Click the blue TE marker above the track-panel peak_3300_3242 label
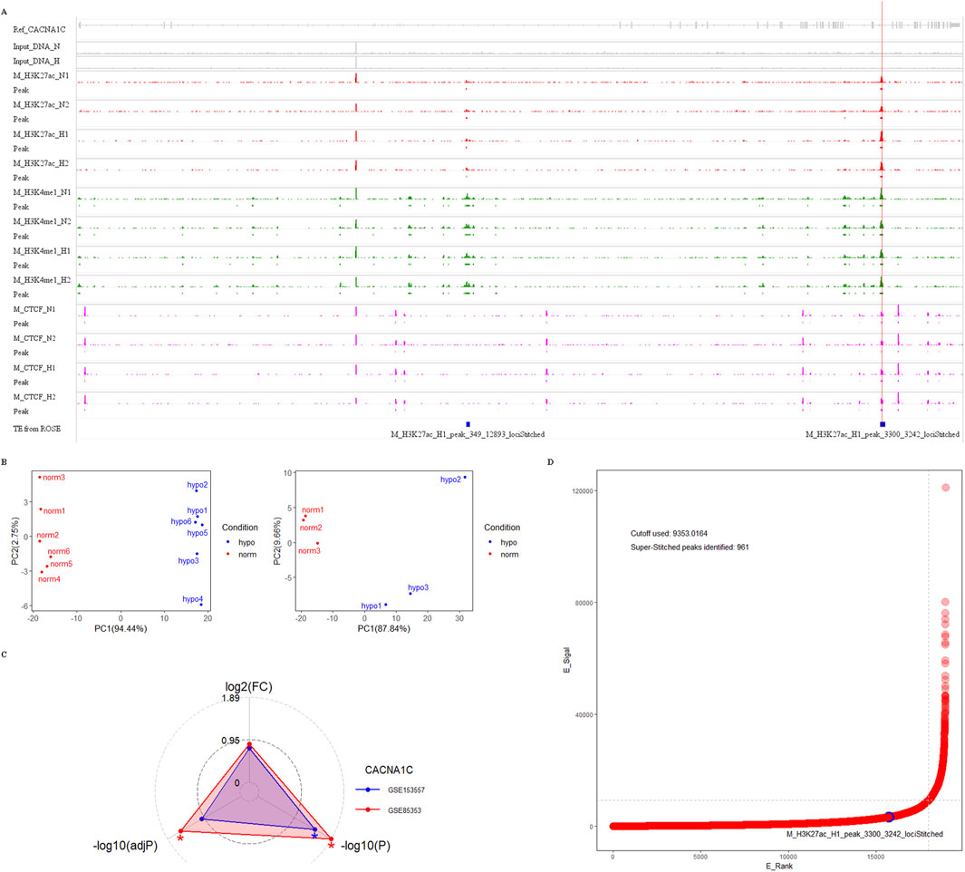The image size is (965, 872). tap(883, 424)
